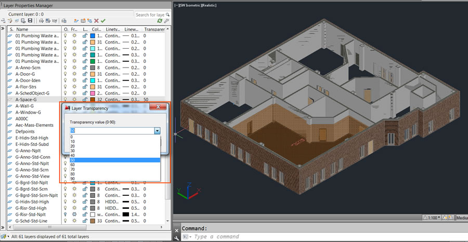Click gray color swatch of A-Anno-Scrn
The image size is (468, 242).
point(93,68)
